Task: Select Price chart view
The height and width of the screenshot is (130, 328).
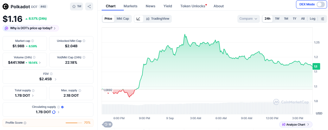Action: tap(108, 19)
